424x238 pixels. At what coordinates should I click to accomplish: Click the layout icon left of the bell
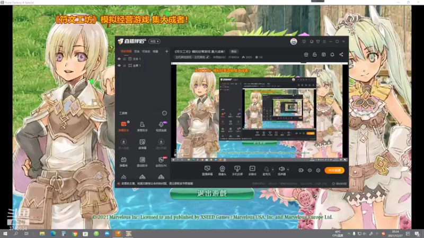pyautogui.click(x=324, y=54)
